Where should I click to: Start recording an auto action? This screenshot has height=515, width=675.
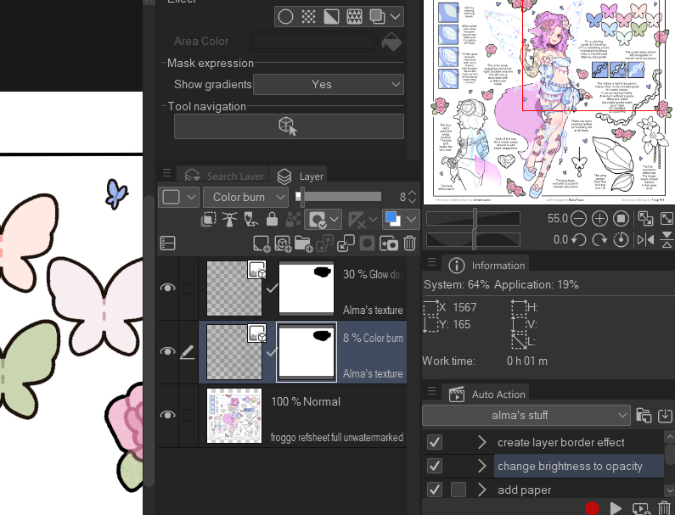coord(593,508)
